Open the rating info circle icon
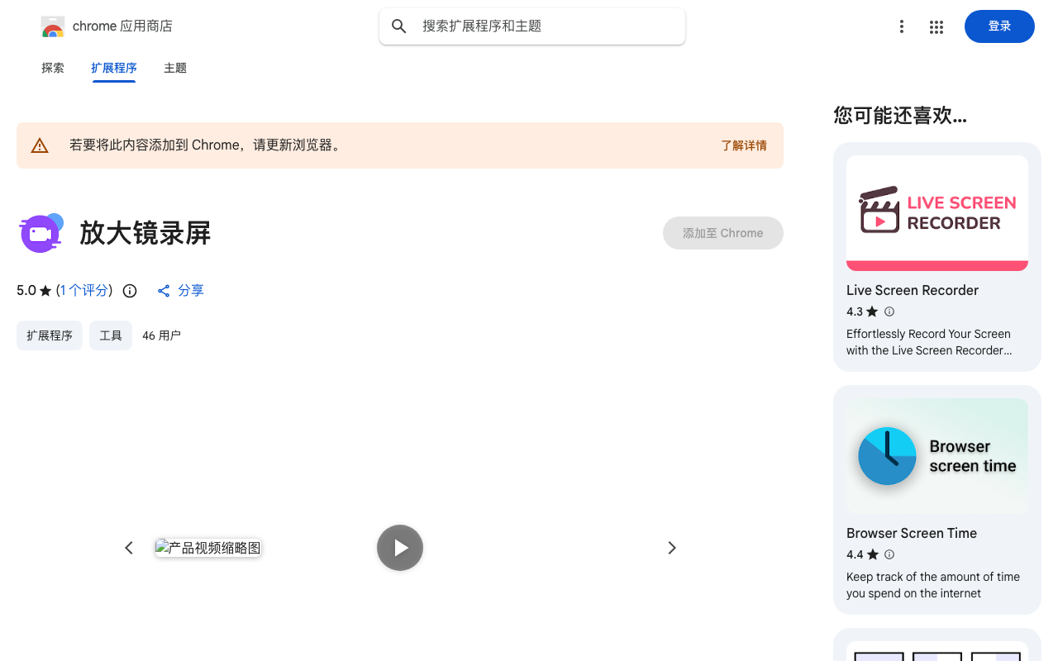Screen dimensions: 1058x661 click(130, 291)
